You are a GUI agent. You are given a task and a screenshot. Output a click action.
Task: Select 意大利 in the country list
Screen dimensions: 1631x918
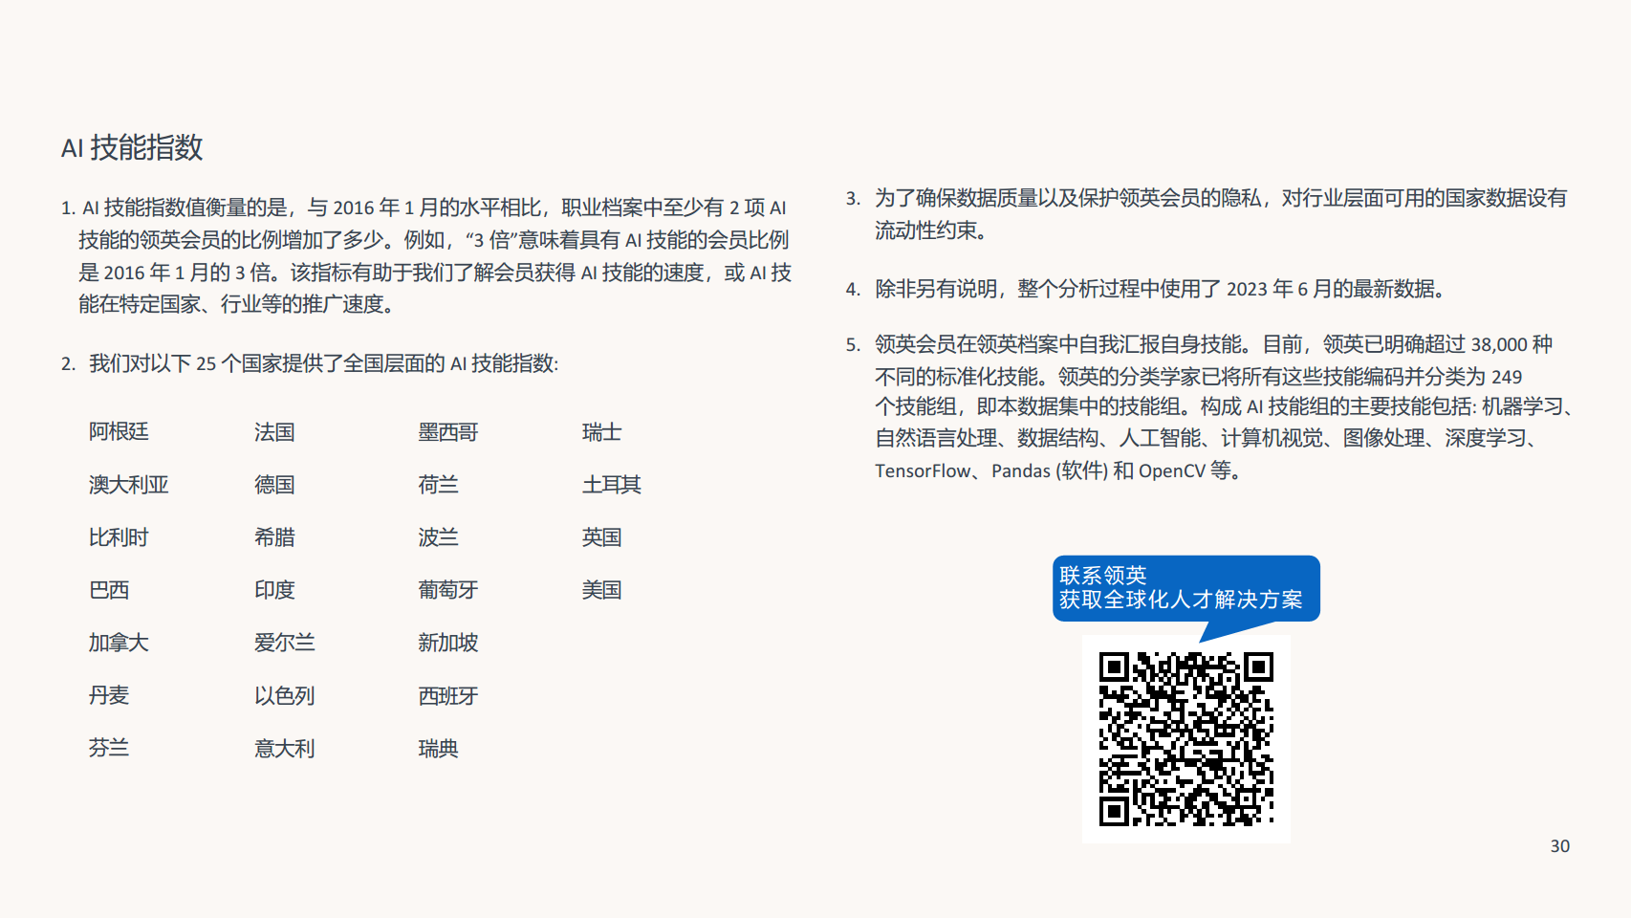[x=285, y=748]
